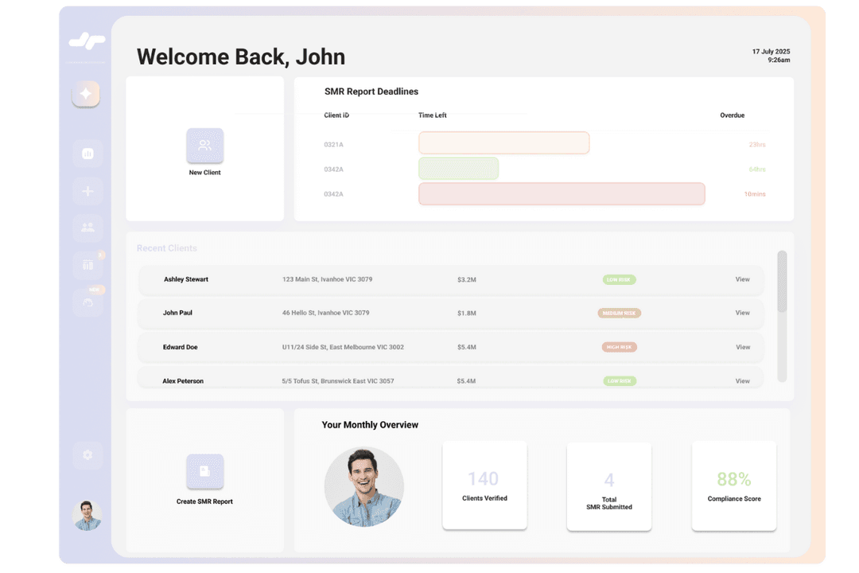Click the Recent Clients list scrollbar
Screen dimensions: 859x573
[x=782, y=282]
